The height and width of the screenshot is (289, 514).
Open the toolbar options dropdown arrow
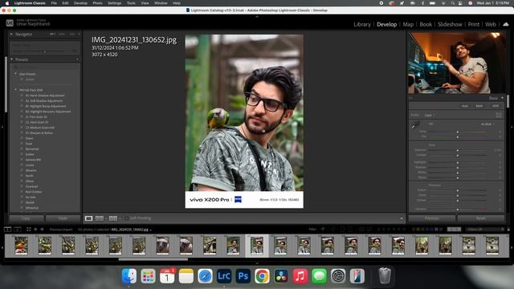coord(402,218)
